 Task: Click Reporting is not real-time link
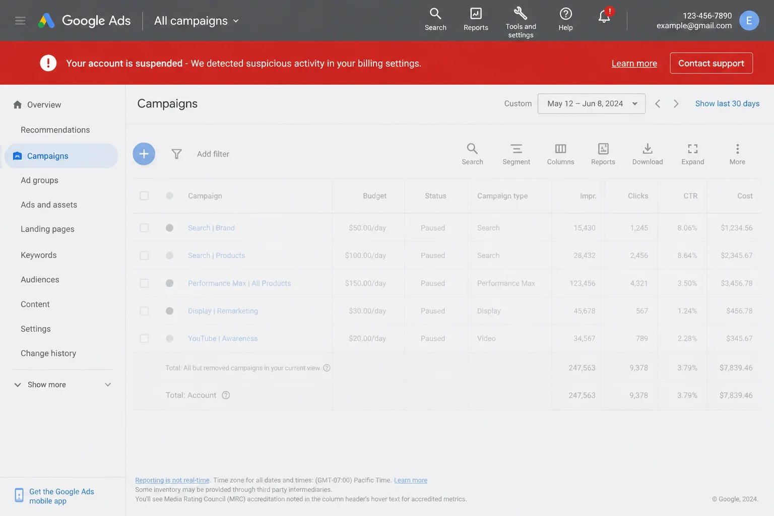pyautogui.click(x=172, y=480)
